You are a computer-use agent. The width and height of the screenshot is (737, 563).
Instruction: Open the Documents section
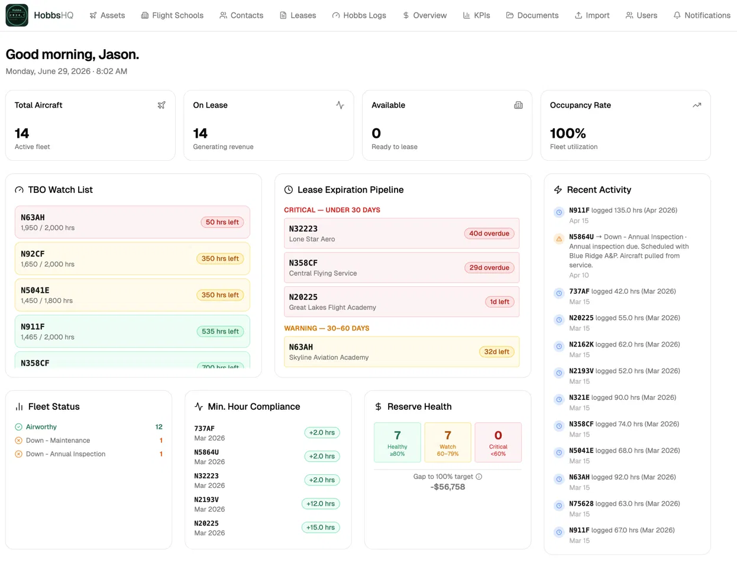coord(532,15)
